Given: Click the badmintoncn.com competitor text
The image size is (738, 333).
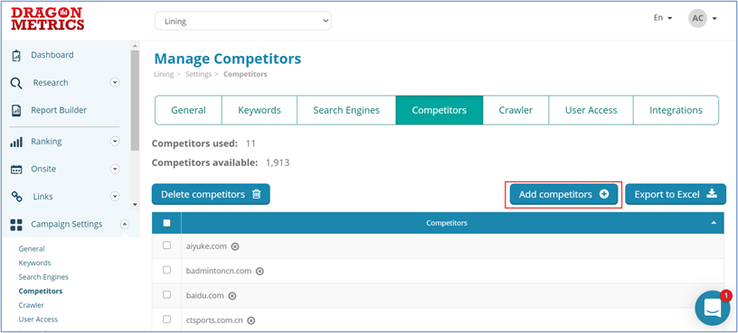Looking at the screenshot, I should [x=219, y=271].
